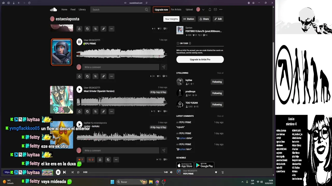The height and width of the screenshot is (186, 332).
Task: Click the player bar progress timeline
Action: 126,172
